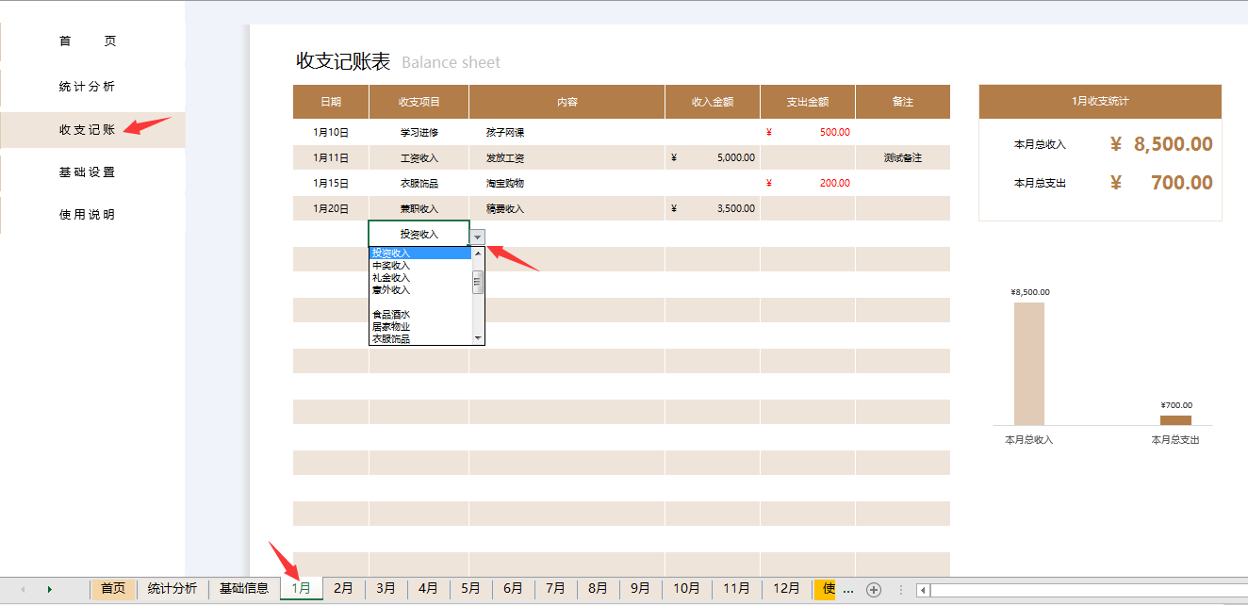The width and height of the screenshot is (1248, 605).
Task: Click the 投资收入 input cell
Action: click(419, 234)
